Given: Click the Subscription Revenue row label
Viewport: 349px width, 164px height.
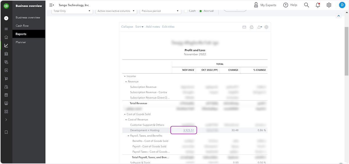Looking at the screenshot, I should 143,87.
